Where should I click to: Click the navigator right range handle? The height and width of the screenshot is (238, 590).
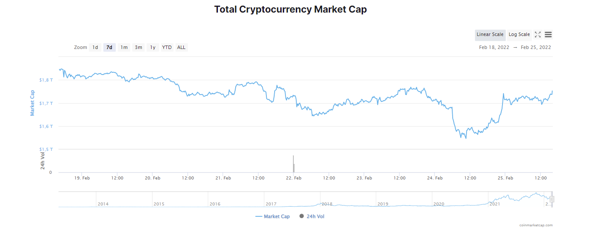[x=552, y=199]
